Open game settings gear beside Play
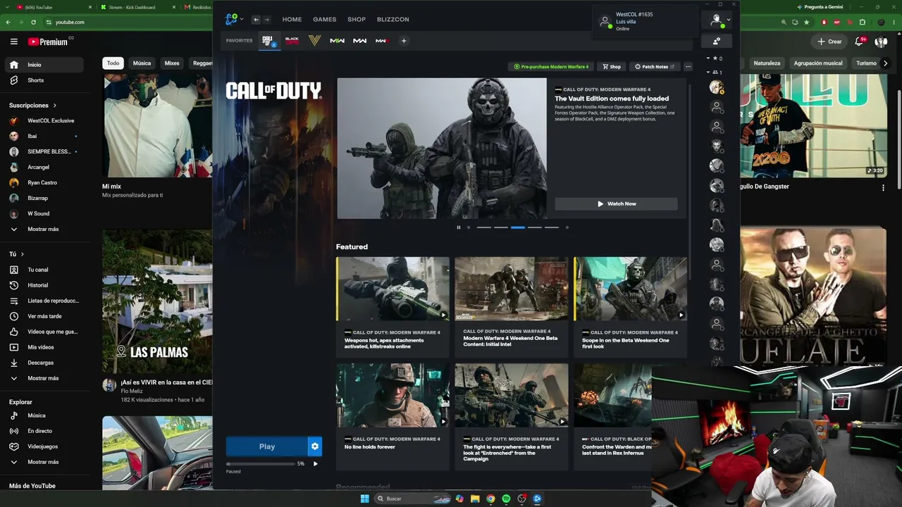 coord(315,446)
